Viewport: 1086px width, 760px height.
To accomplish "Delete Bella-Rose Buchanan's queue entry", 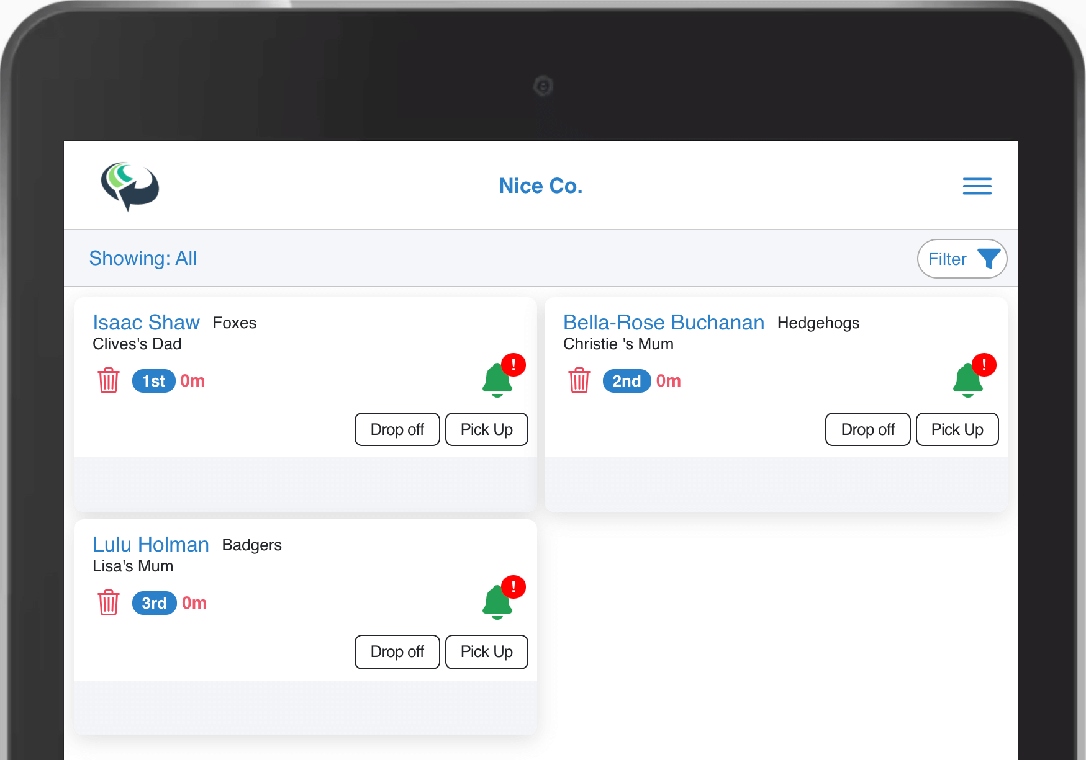I will (x=579, y=380).
